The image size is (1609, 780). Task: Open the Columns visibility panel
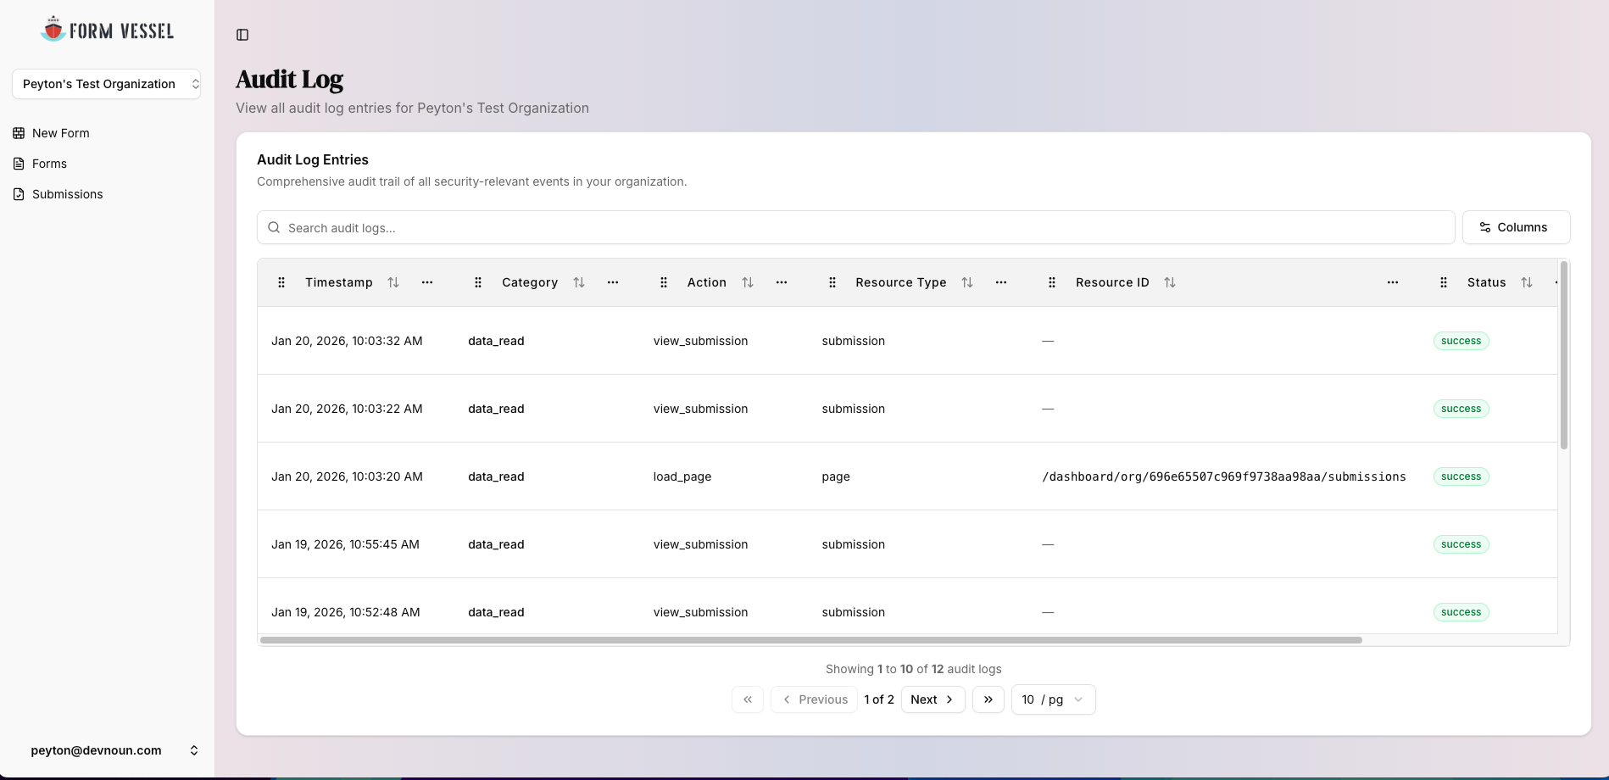tap(1517, 227)
